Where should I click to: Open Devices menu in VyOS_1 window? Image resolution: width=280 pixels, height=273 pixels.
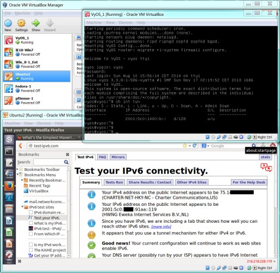point(126,22)
